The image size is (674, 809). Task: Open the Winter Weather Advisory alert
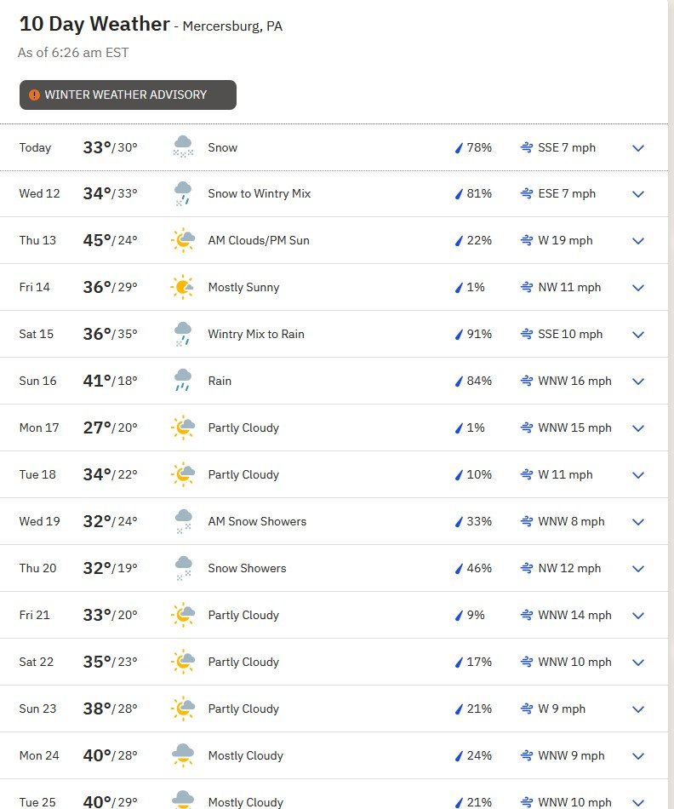pos(128,95)
